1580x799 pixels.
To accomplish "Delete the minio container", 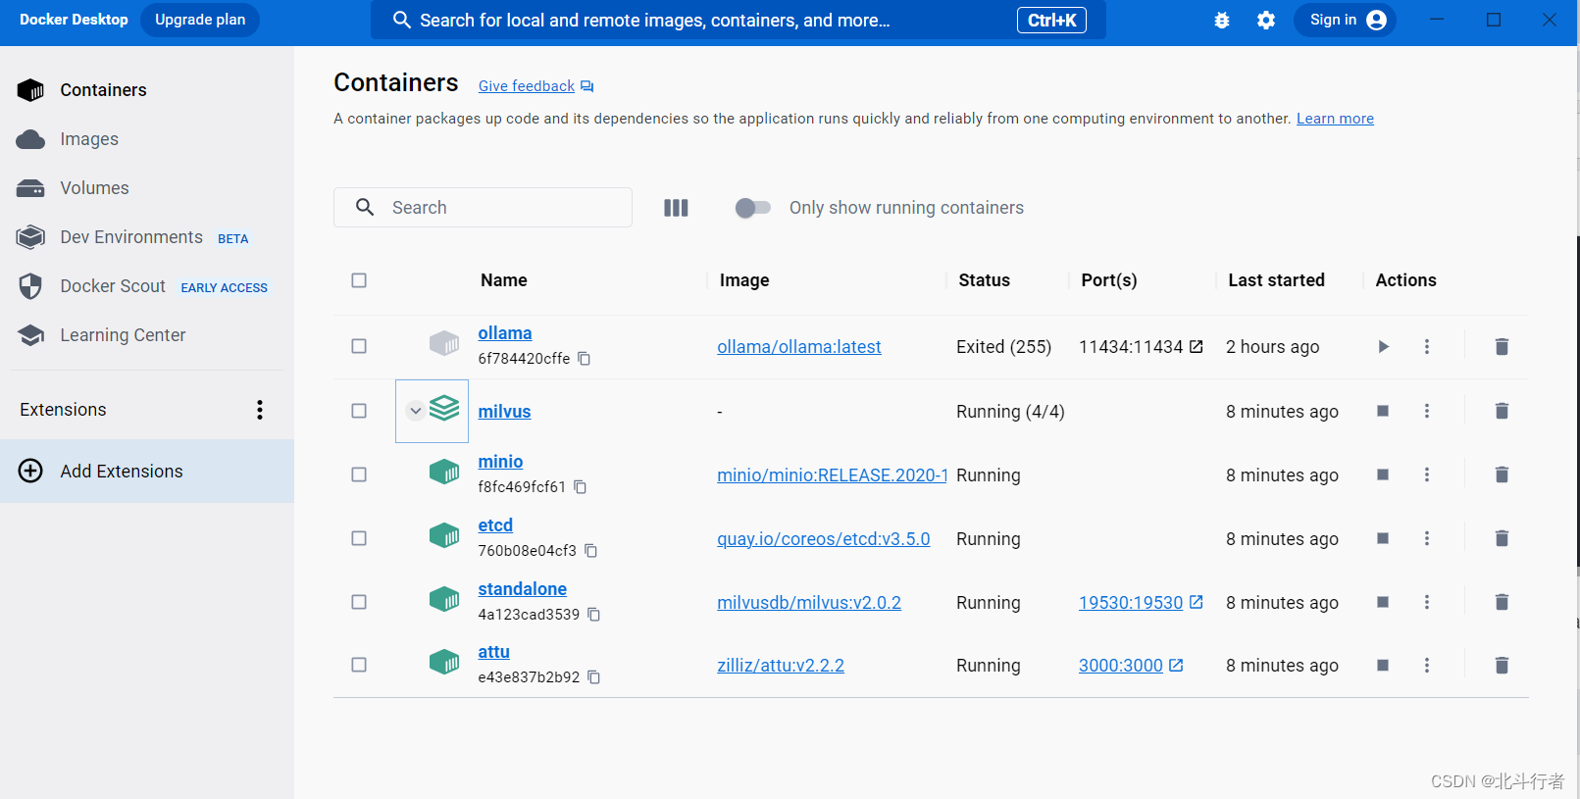I will pyautogui.click(x=1502, y=474).
